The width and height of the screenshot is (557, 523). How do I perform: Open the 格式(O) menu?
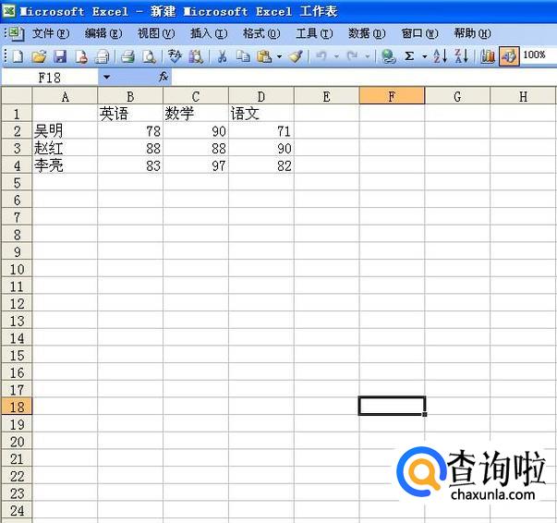pos(261,34)
